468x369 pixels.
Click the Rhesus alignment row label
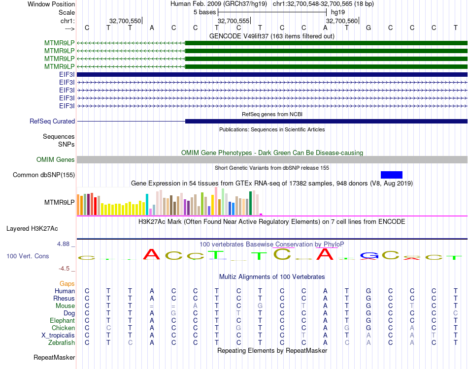[x=64, y=298]
